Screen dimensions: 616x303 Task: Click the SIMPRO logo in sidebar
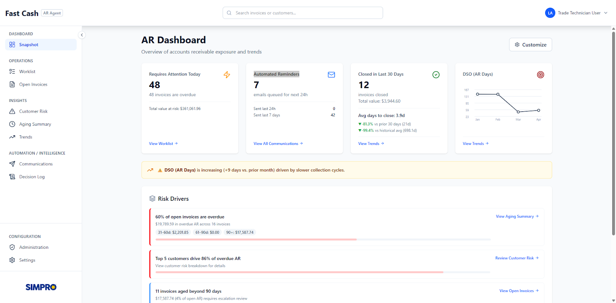[x=41, y=287]
